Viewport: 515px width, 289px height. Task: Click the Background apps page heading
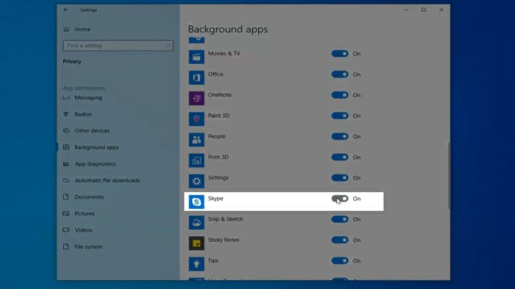tap(228, 30)
